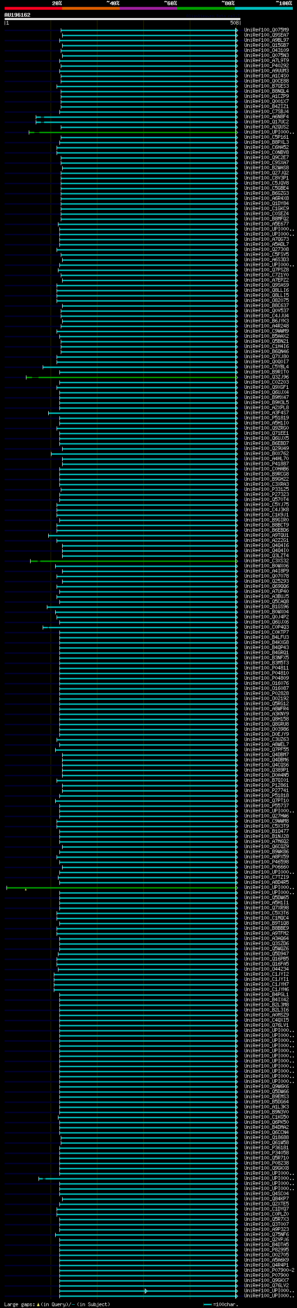
Task: Click the green ~80% score color segment
Action: (x=206, y=8)
